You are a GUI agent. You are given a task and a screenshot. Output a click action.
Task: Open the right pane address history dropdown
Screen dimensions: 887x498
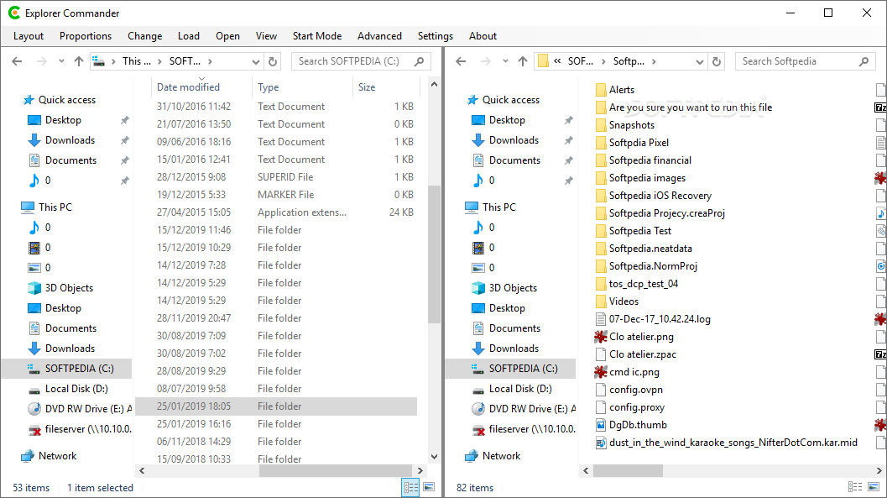tap(700, 61)
